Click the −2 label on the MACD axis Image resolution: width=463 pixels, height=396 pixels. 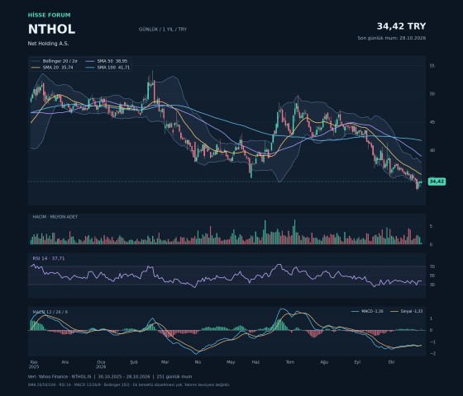(432, 354)
